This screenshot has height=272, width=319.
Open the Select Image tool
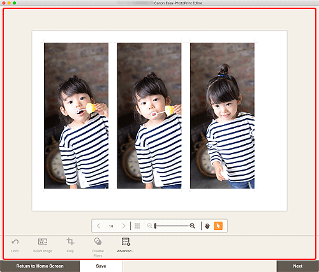pyautogui.click(x=43, y=241)
